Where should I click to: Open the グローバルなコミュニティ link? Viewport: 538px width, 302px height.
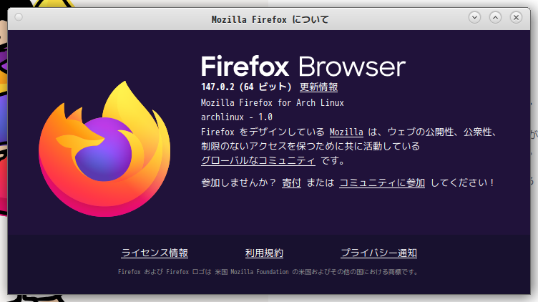pos(258,160)
